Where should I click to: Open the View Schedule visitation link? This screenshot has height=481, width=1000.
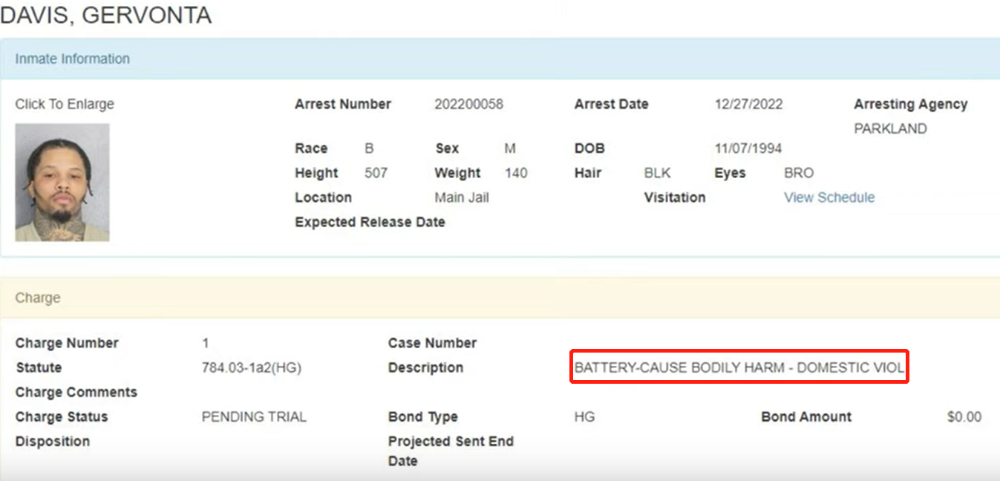[829, 197]
